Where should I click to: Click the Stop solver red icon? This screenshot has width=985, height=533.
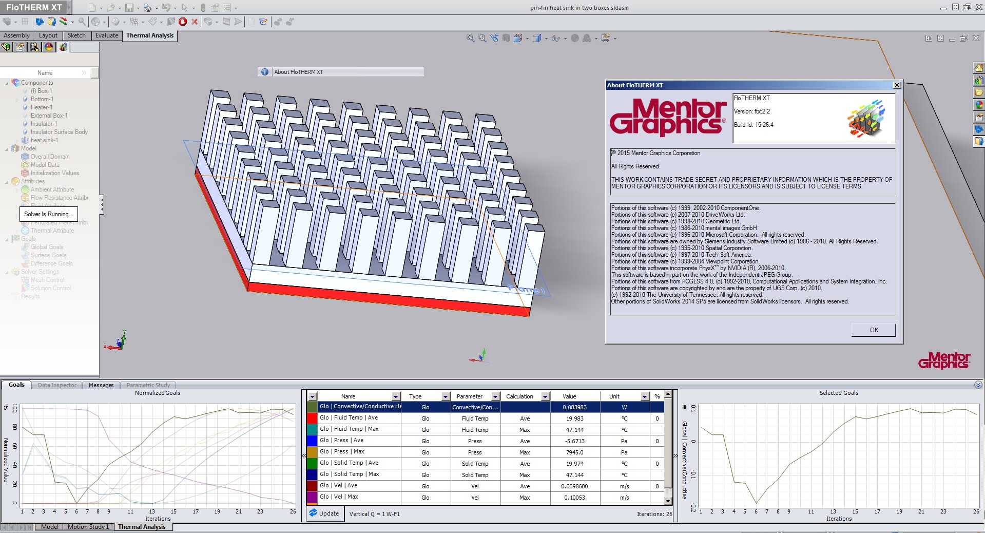tap(183, 22)
